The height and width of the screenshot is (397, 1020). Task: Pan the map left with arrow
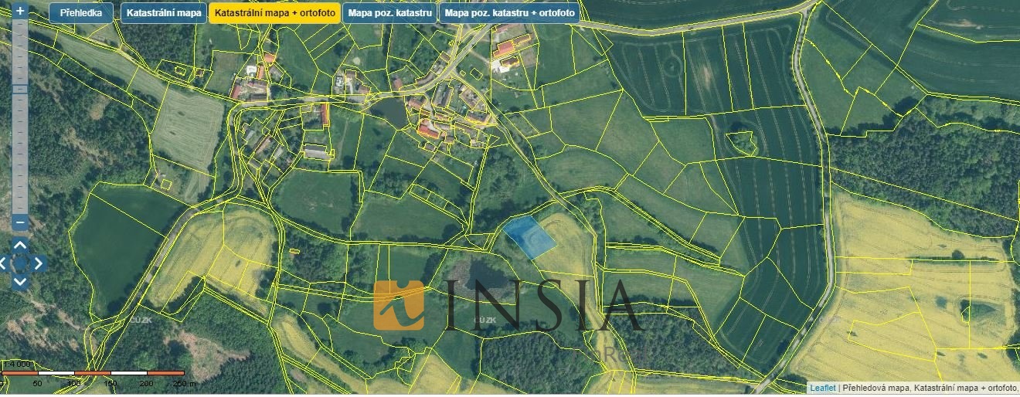coord(4,263)
